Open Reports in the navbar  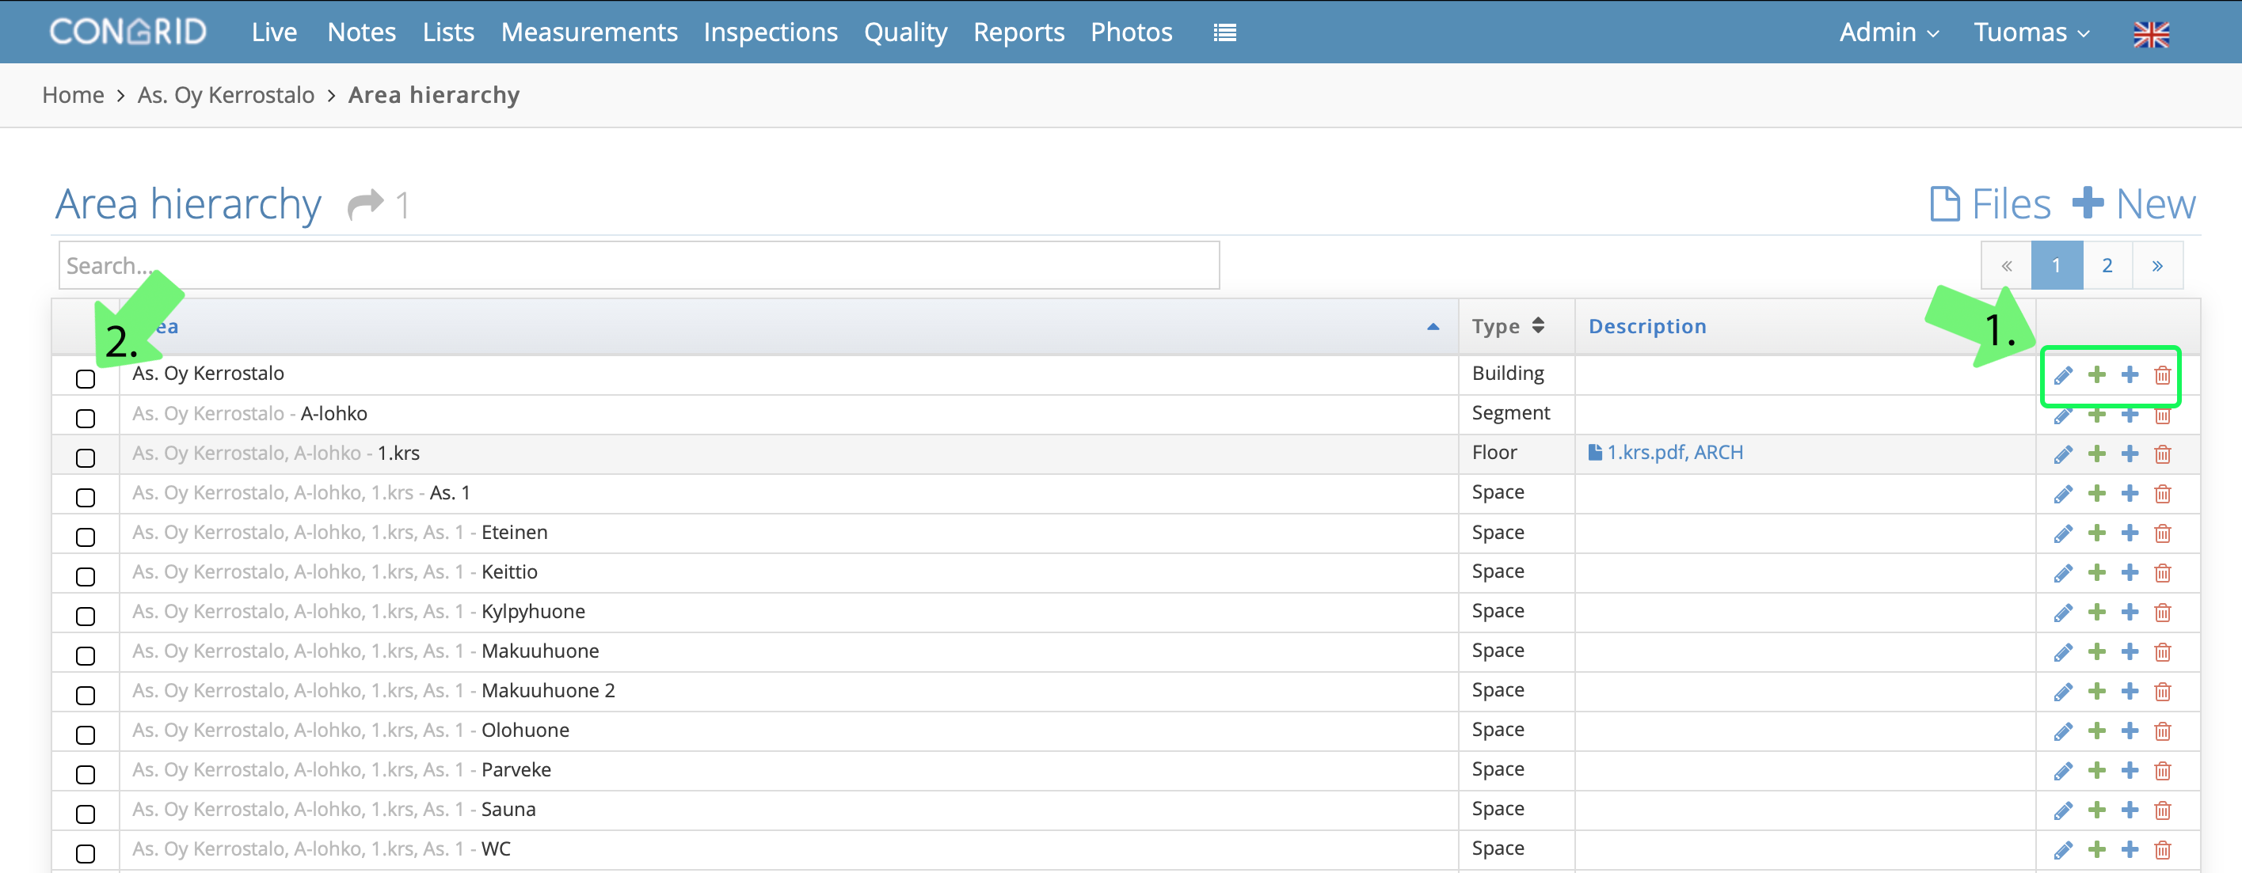pos(1018,33)
